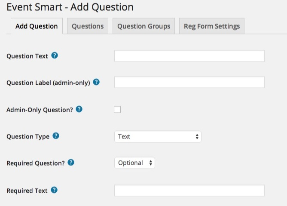
Task: Open the Question Type dropdown
Action: tap(158, 137)
